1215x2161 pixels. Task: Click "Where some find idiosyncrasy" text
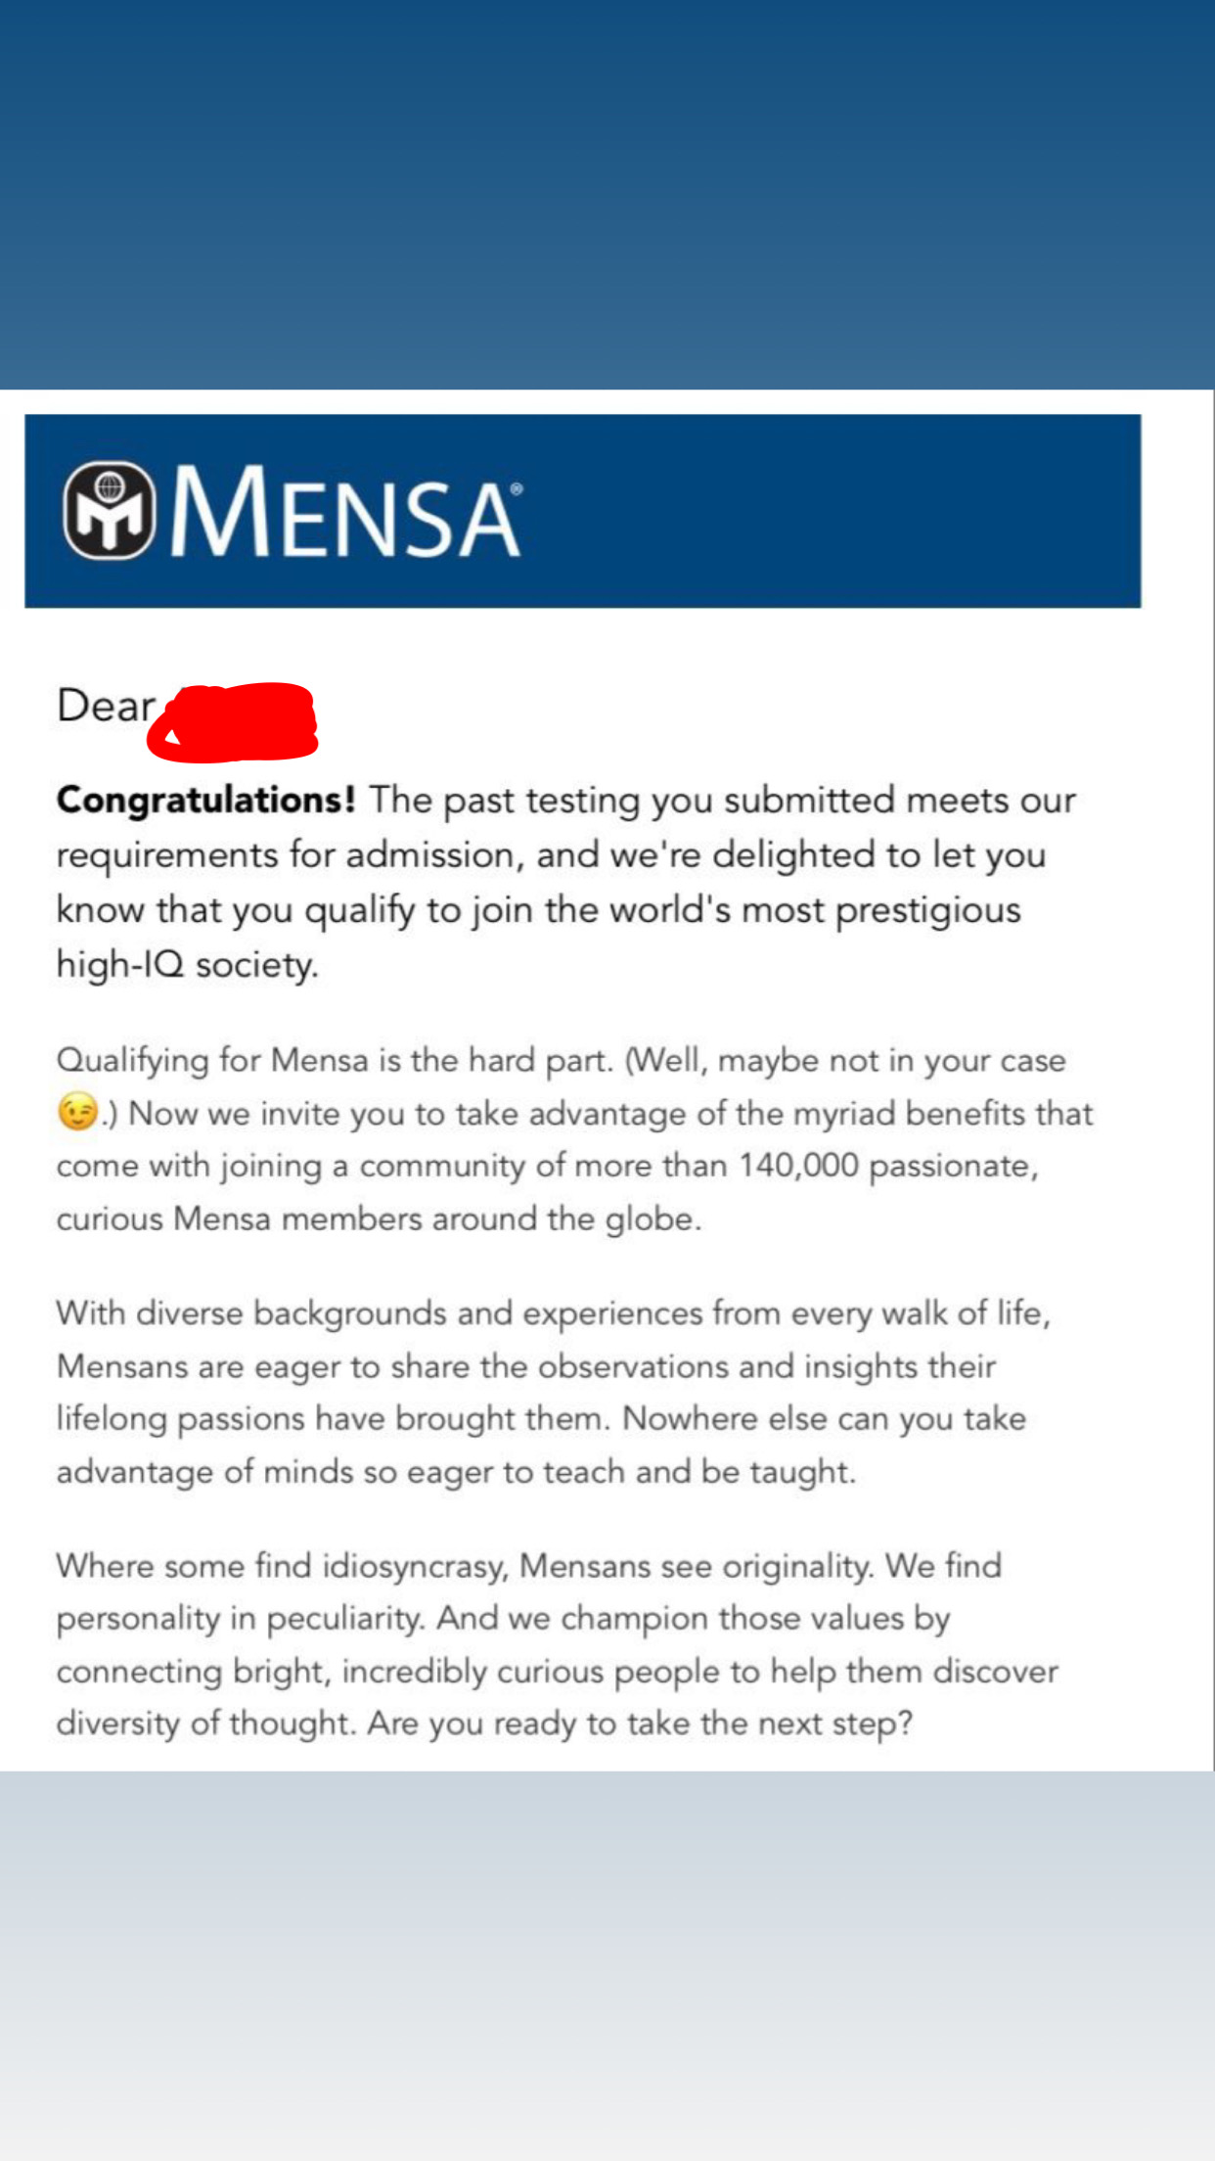coord(282,1566)
